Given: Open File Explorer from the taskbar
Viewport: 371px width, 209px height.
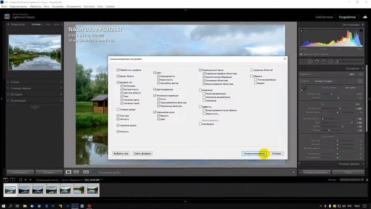Looking at the screenshot, I should [x=24, y=206].
